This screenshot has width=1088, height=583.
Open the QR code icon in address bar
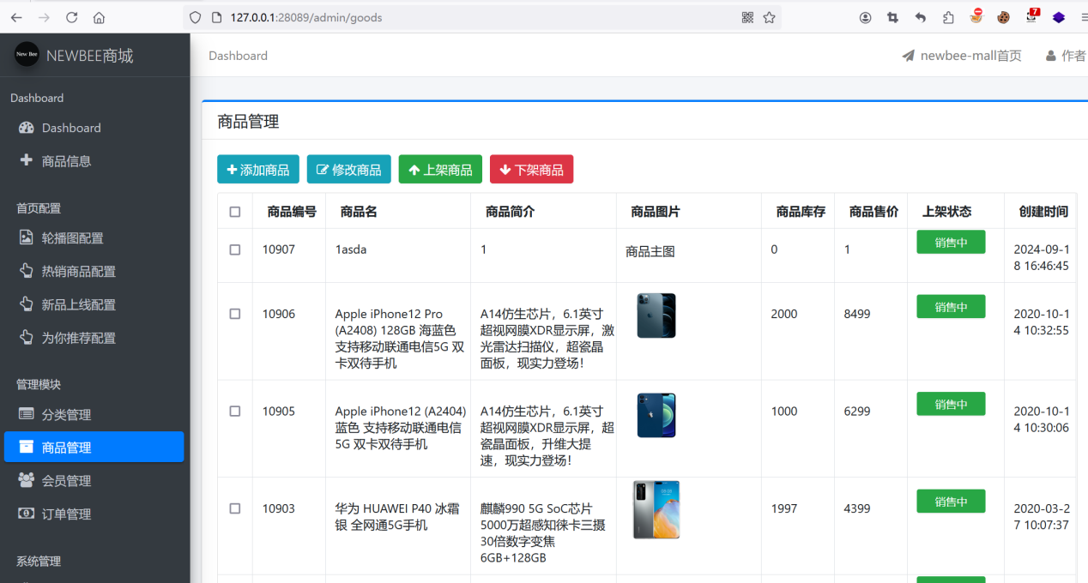(x=747, y=17)
